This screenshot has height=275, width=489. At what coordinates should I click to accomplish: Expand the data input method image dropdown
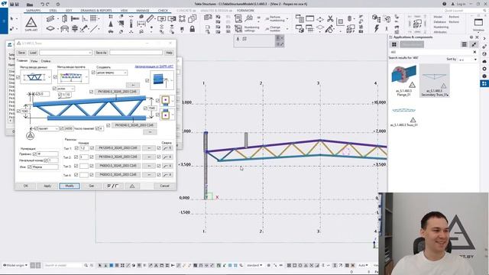click(49, 77)
